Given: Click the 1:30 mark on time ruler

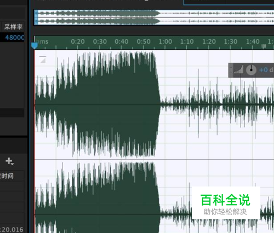Looking at the screenshot, I should pos(231,42).
